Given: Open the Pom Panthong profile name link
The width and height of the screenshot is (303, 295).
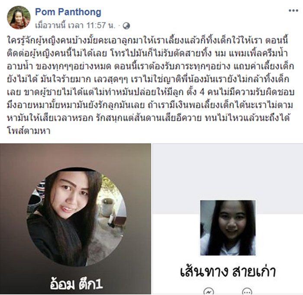Looking at the screenshot, I should 68,12.
